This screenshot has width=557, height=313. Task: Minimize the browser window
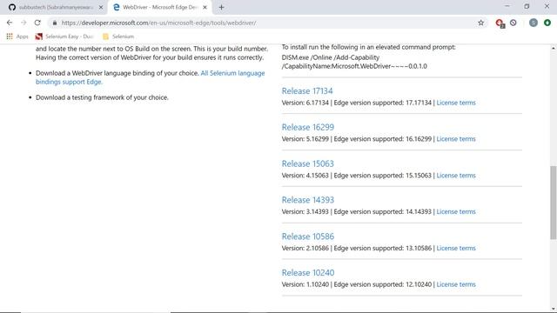pos(507,6)
